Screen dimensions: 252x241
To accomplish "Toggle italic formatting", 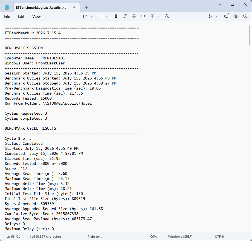I will coord(125,16).
